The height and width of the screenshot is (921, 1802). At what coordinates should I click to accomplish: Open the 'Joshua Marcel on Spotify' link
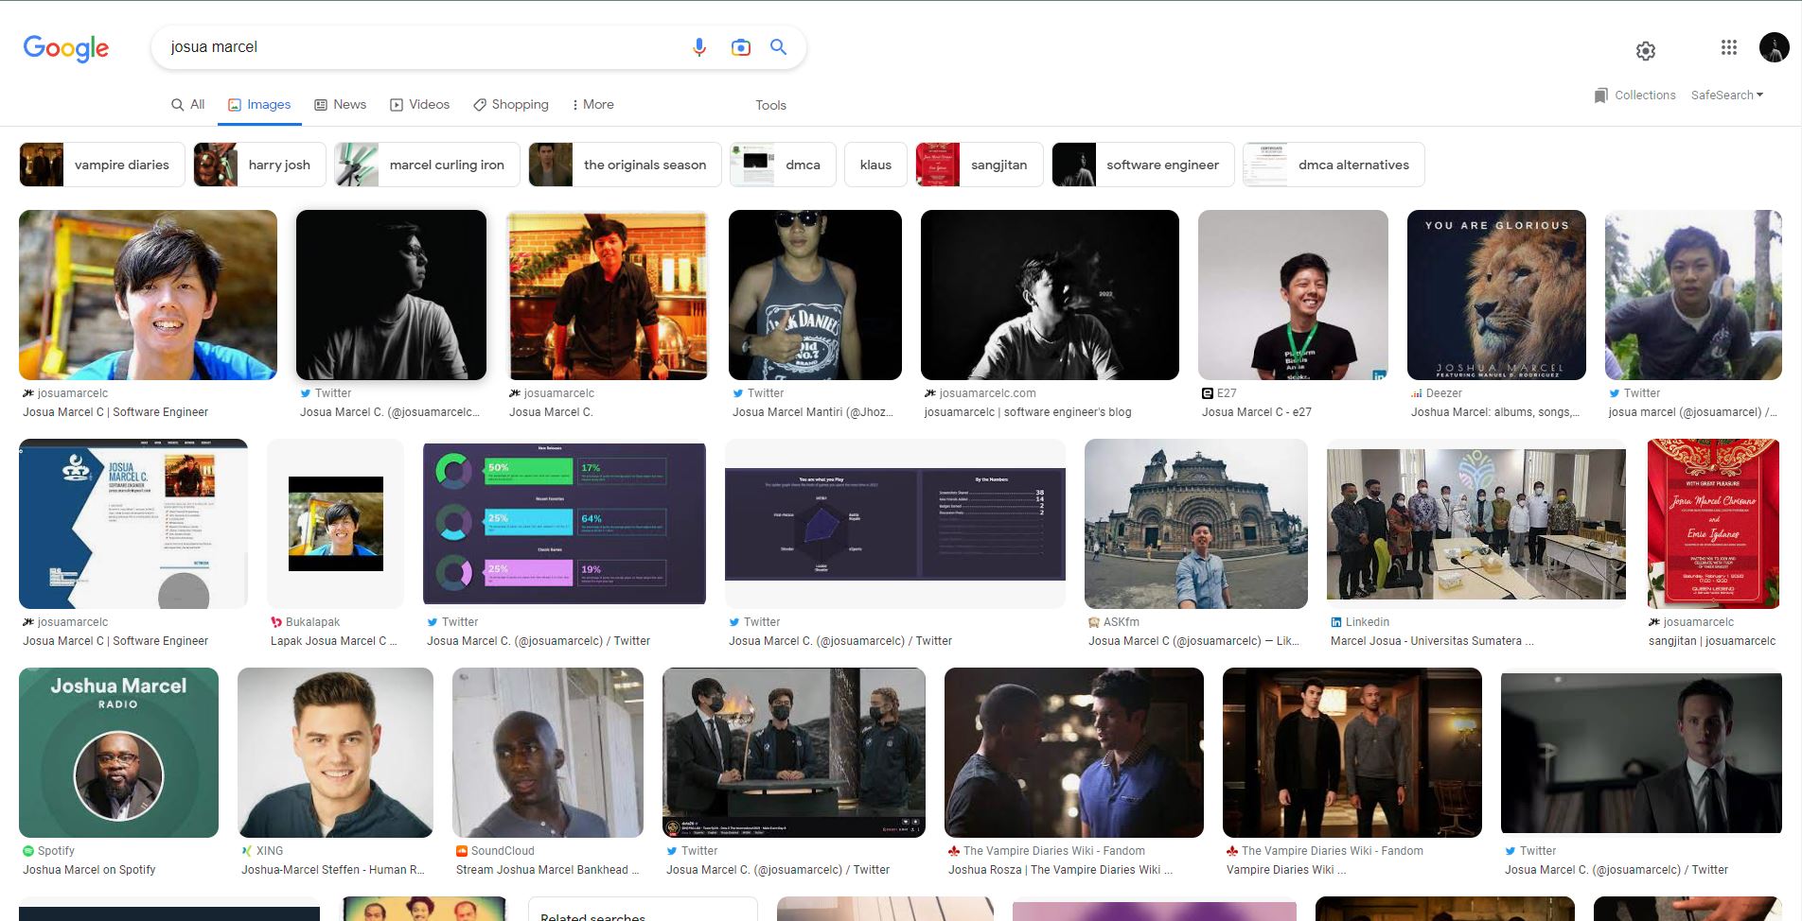90,869
